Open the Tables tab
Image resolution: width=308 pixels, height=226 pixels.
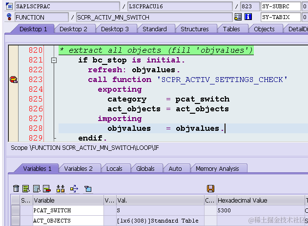231,29
